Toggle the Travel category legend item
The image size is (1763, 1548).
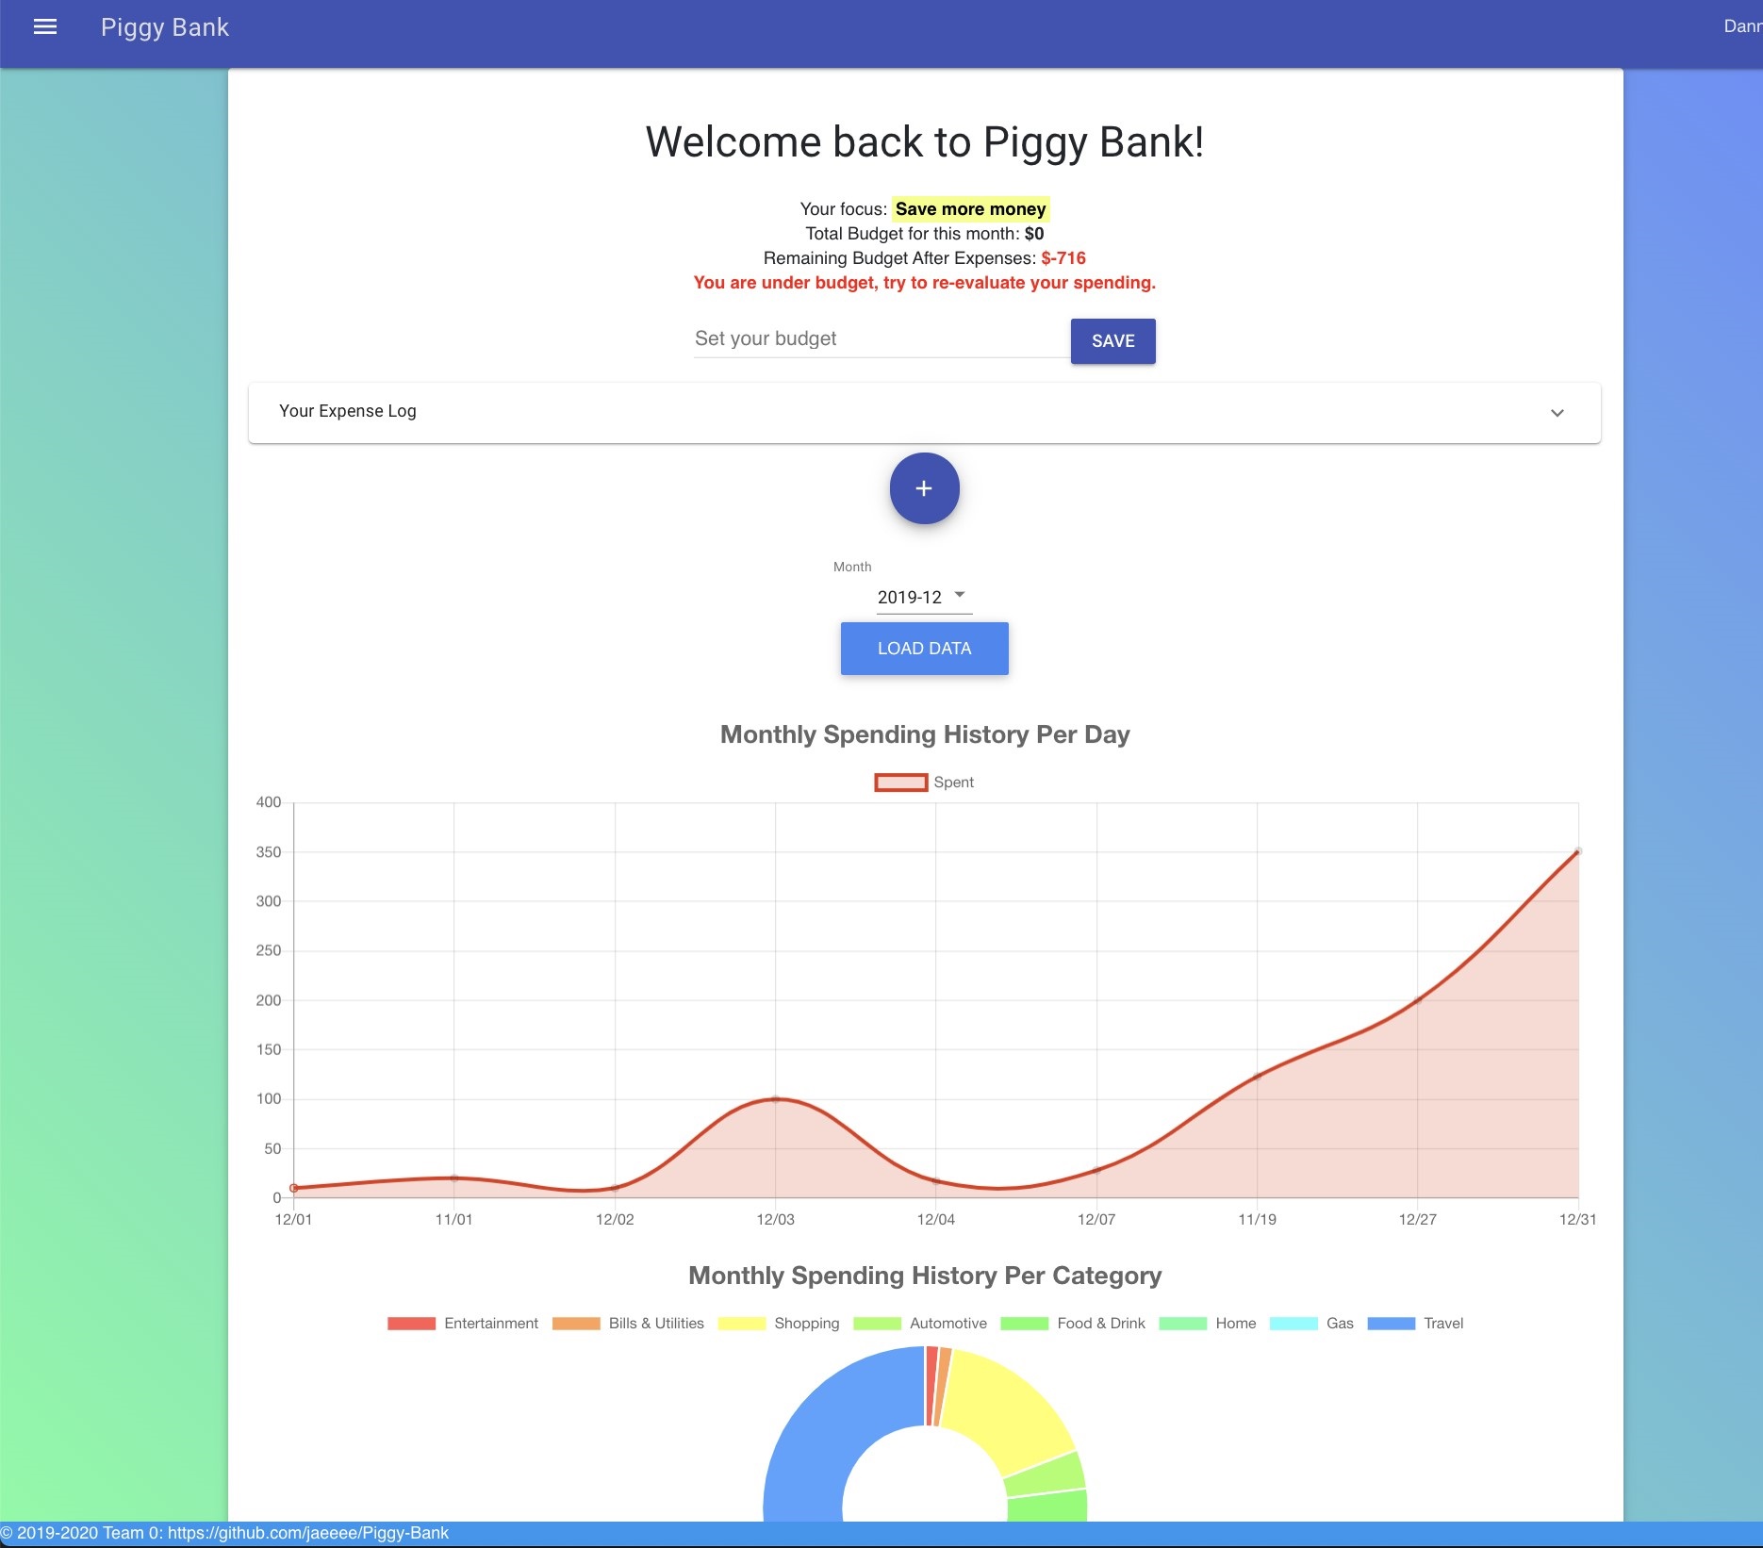click(1415, 1324)
